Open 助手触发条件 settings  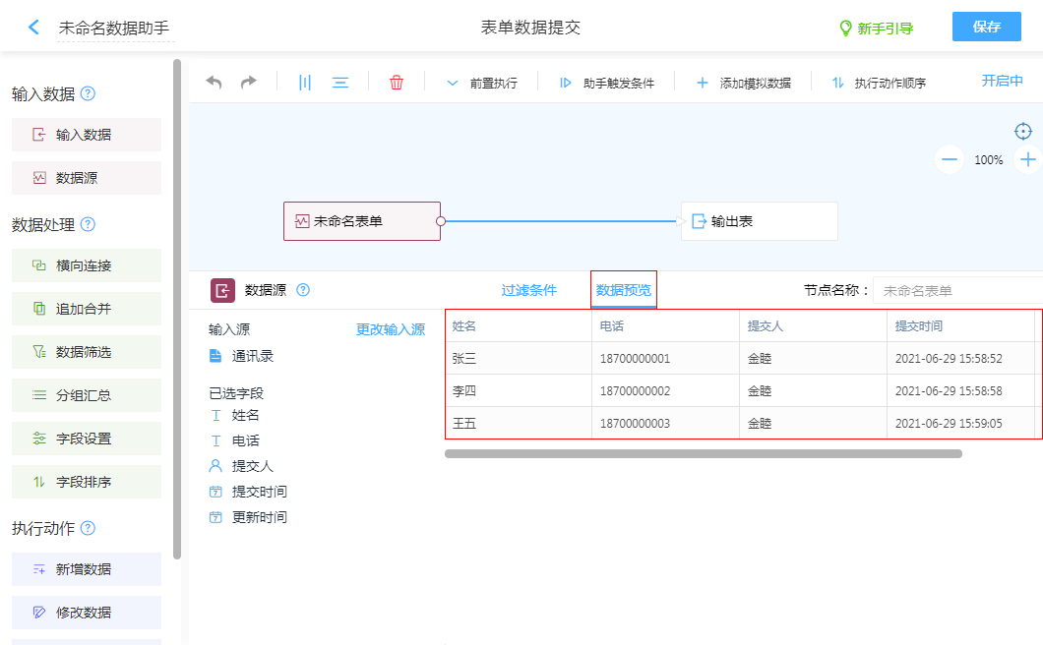607,84
